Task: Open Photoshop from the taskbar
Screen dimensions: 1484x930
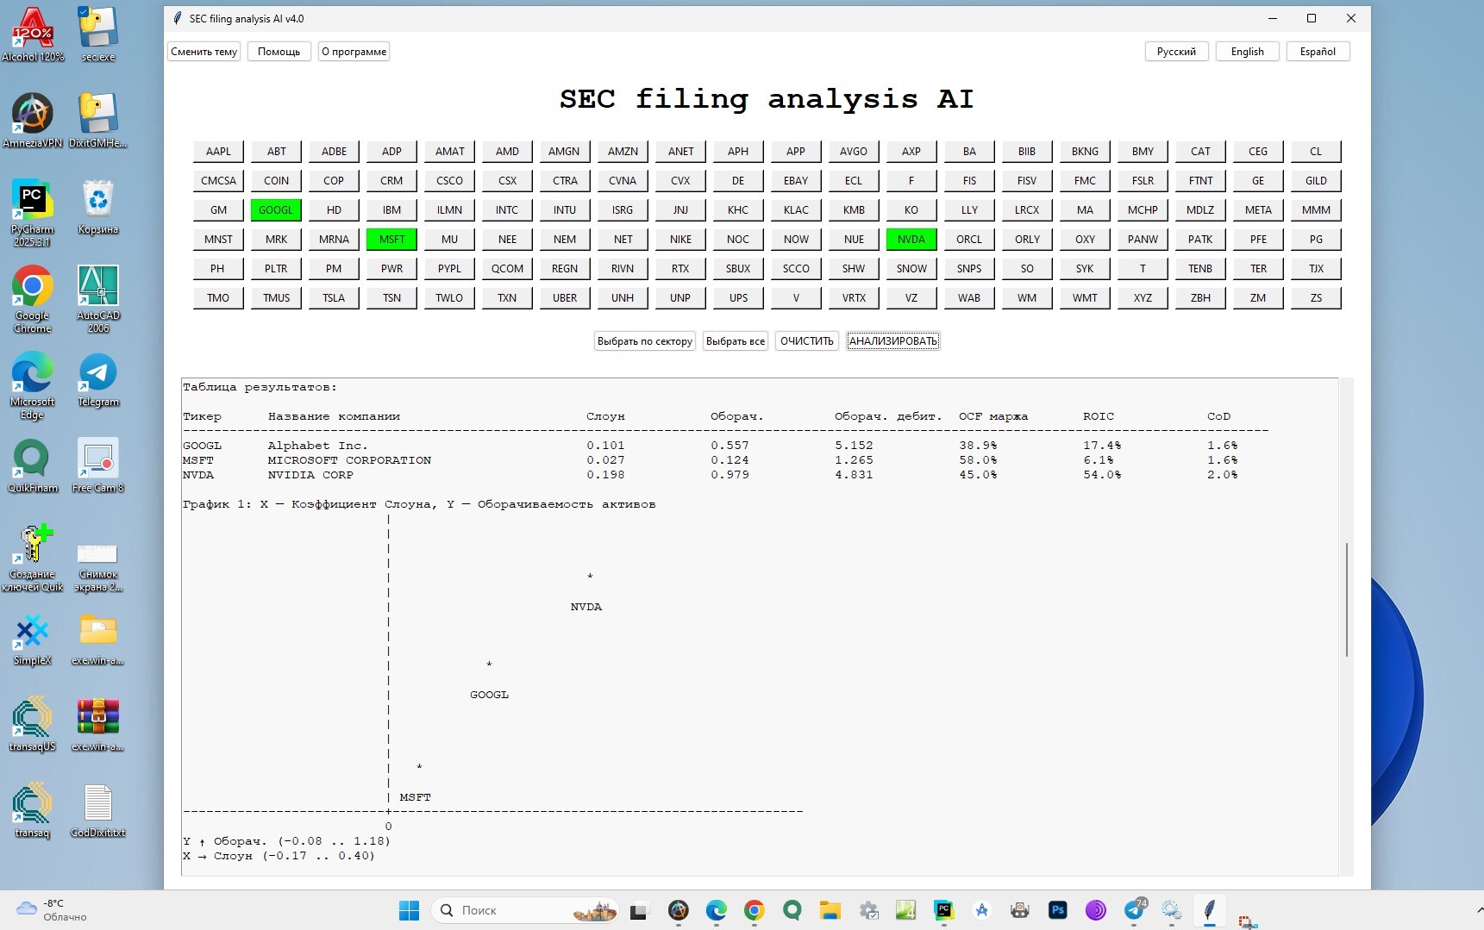Action: point(1057,910)
